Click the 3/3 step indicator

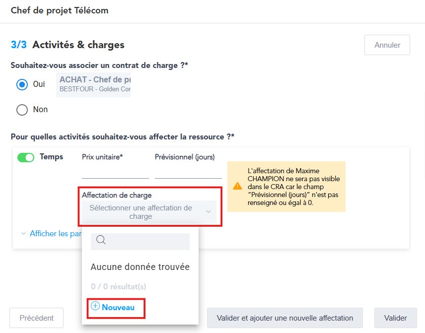tap(19, 45)
